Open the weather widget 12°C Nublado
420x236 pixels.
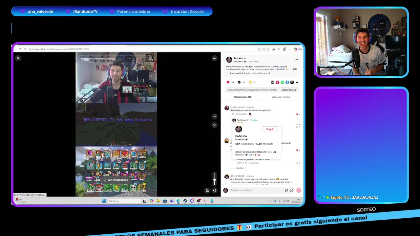[21, 201]
